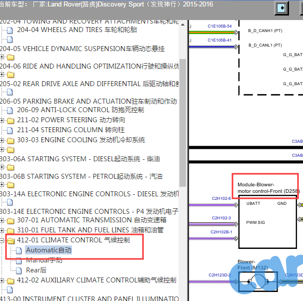Expand unnamed folder below 303-03 ENGINE COOLING

(1, 149)
